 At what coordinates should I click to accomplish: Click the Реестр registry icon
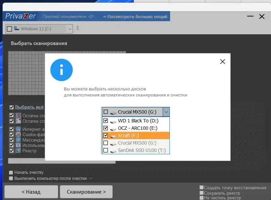tap(18, 151)
